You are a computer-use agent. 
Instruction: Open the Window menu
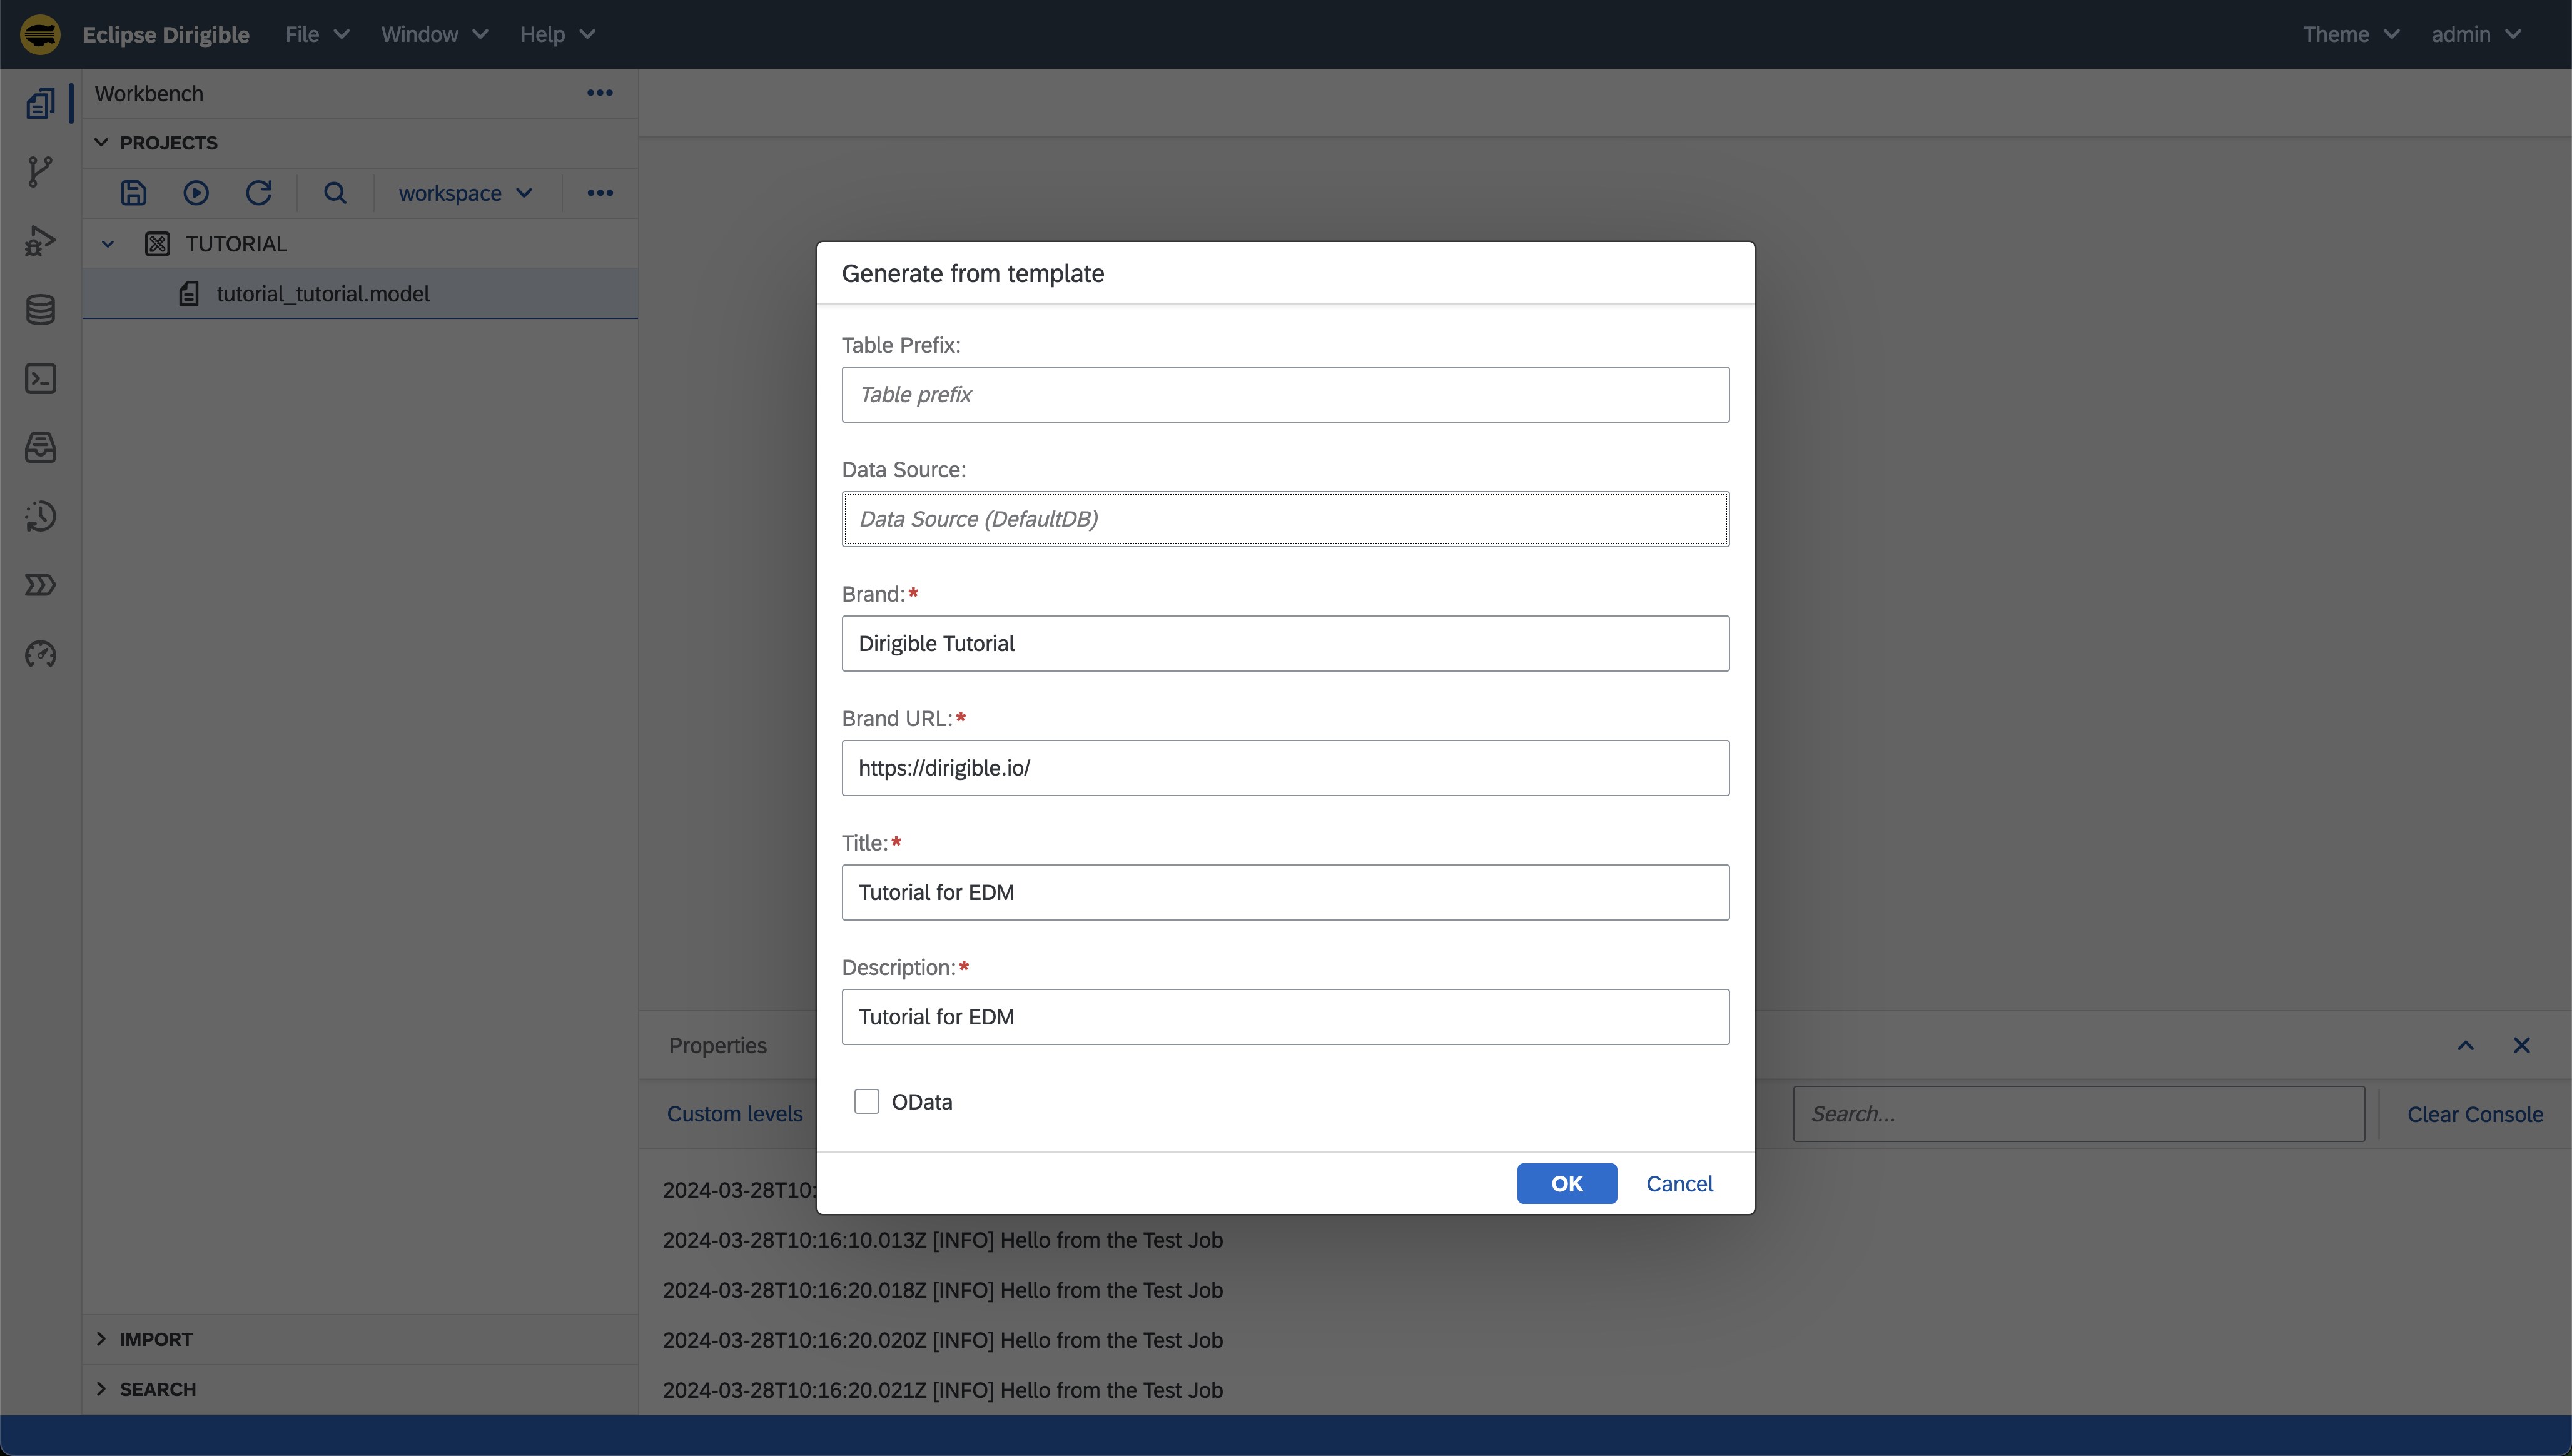tap(434, 34)
